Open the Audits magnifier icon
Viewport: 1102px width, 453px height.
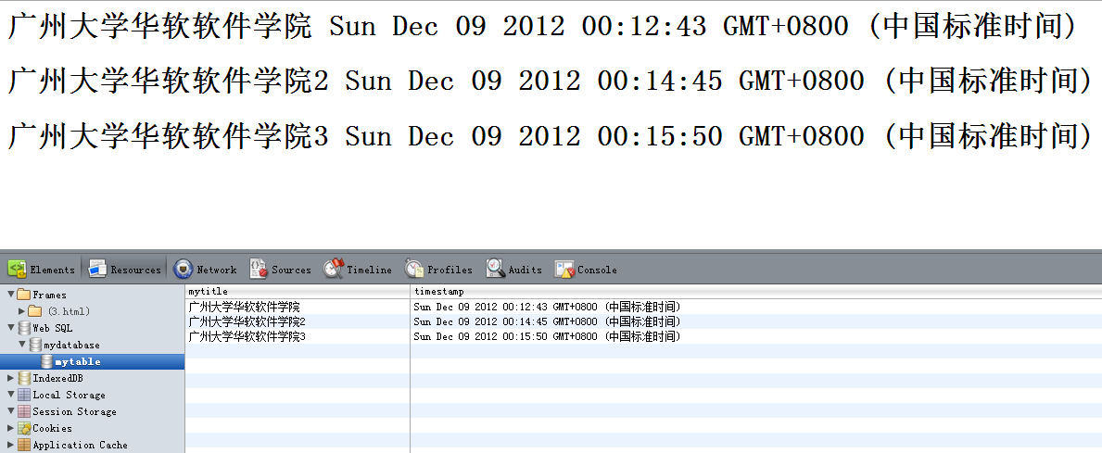tap(496, 270)
